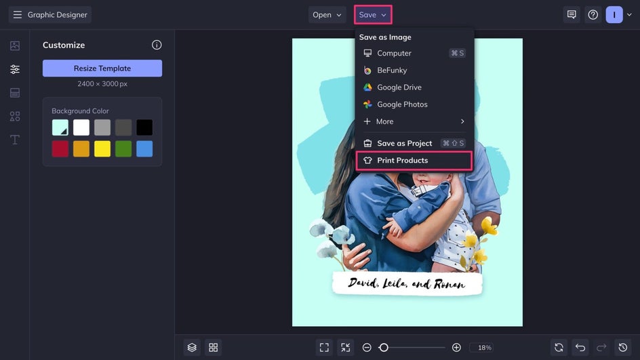This screenshot has width=640, height=360.
Task: Save image to Google Drive
Action: [414, 87]
